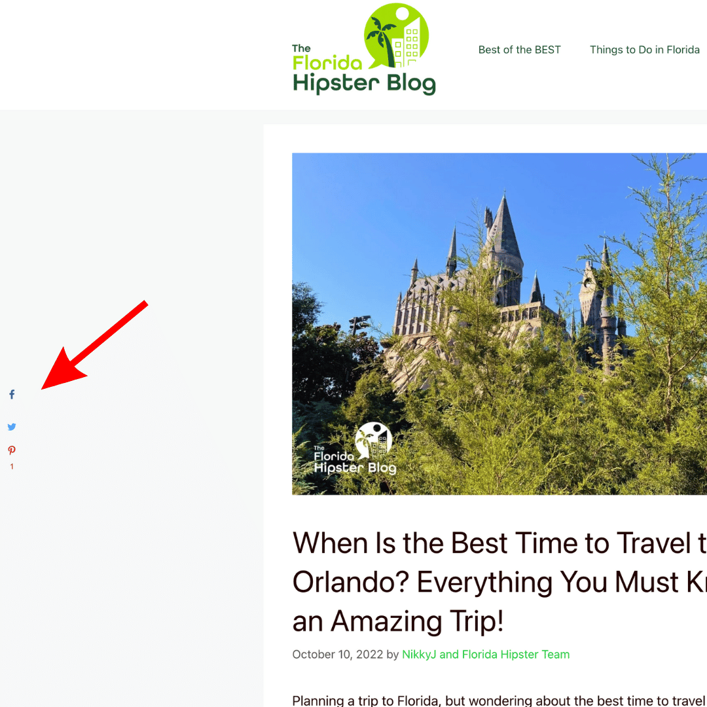707x707 pixels.
Task: Click the white watermark logo on the photo
Action: click(x=355, y=448)
